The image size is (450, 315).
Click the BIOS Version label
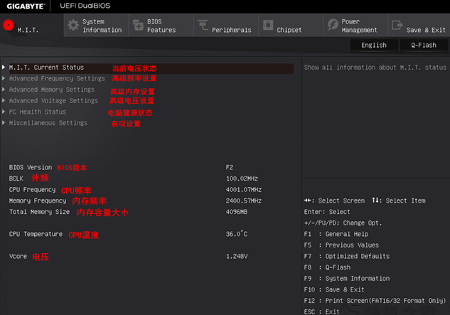click(x=31, y=167)
